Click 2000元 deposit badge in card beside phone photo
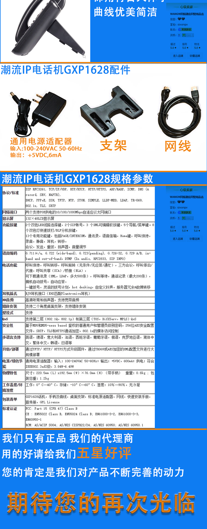The image size is (207, 529). pyautogui.click(x=188, y=35)
